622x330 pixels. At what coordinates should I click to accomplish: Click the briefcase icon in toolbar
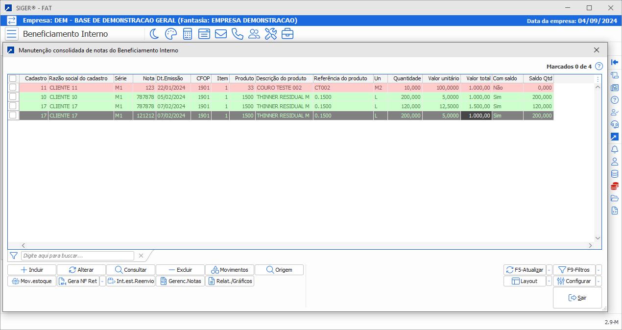[287, 34]
